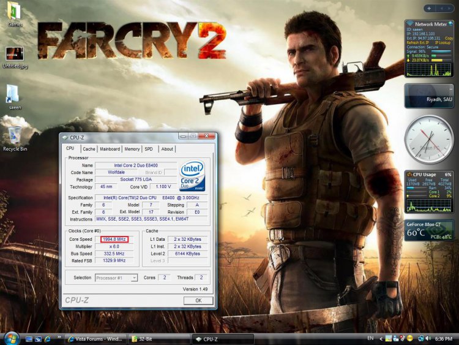Click the network connection tray icon
459x345 pixels.
[x=421, y=338]
